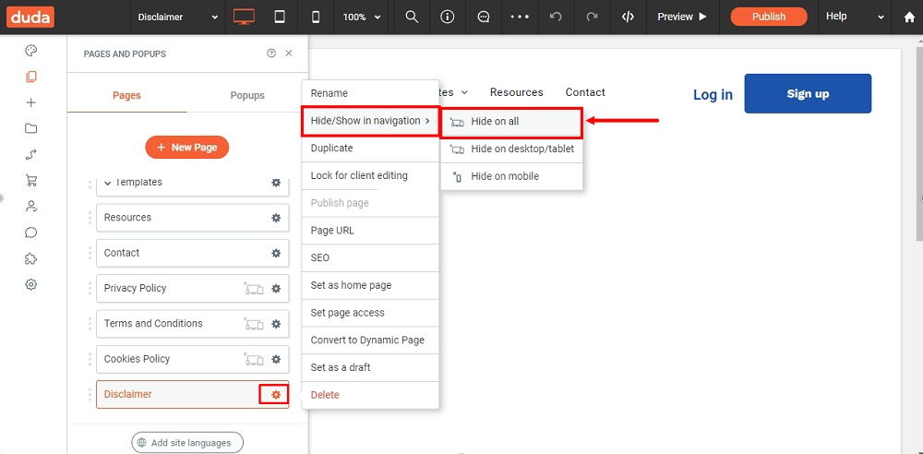Viewport: 923px width, 454px height.
Task: Choose Convert to Dynamic Page
Action: pyautogui.click(x=370, y=340)
